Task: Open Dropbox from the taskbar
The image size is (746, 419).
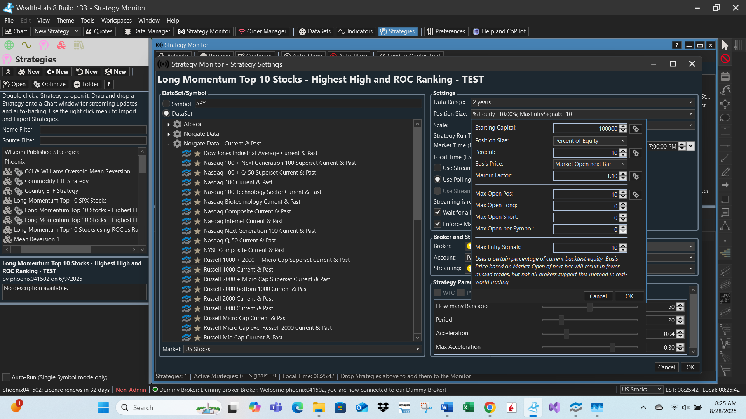Action: point(383,407)
